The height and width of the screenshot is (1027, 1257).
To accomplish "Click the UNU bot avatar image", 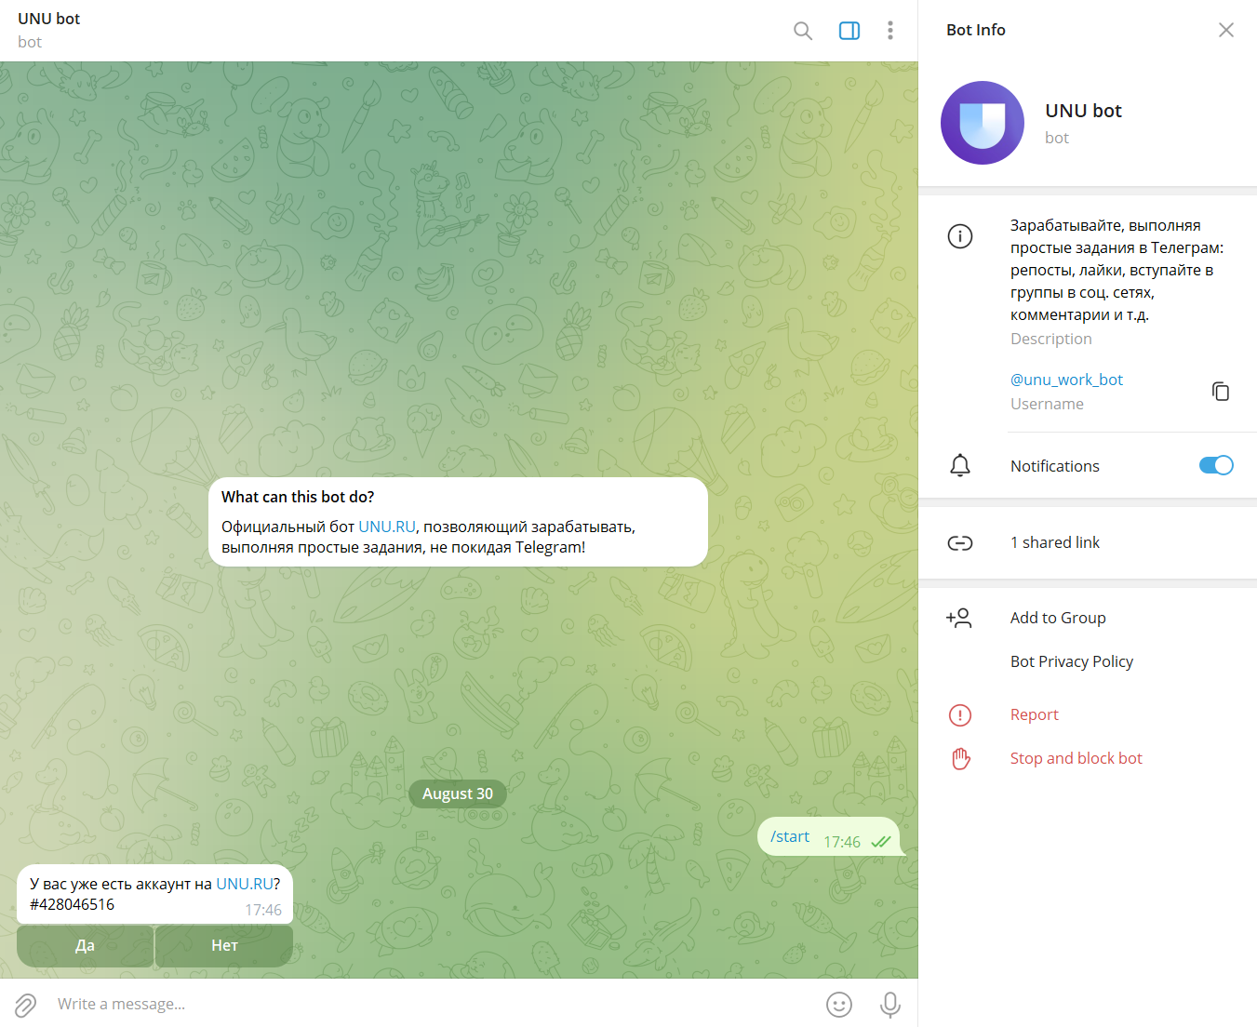I will coord(983,123).
